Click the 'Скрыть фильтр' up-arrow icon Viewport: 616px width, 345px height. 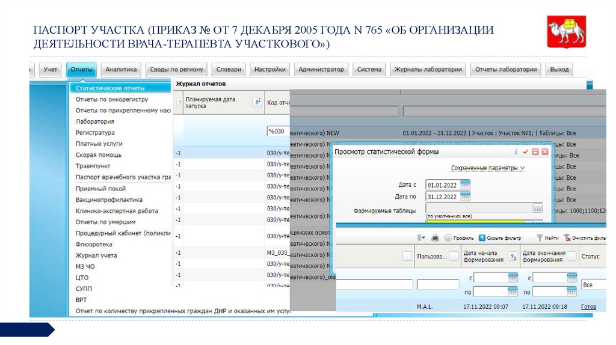pos(482,237)
